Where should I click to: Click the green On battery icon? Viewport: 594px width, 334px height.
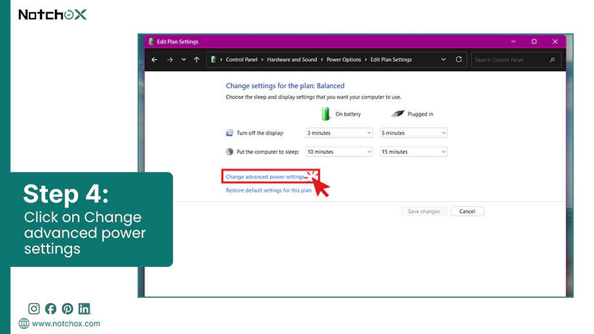(325, 113)
